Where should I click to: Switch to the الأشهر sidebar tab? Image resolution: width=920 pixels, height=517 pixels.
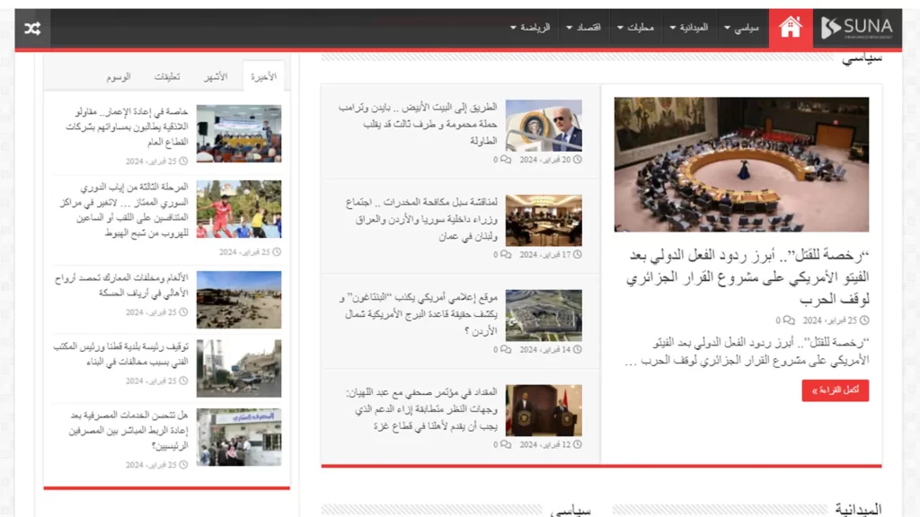point(216,77)
